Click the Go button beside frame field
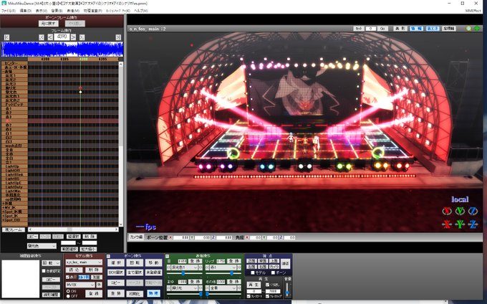The width and height of the screenshot is (487, 304). click(x=382, y=29)
